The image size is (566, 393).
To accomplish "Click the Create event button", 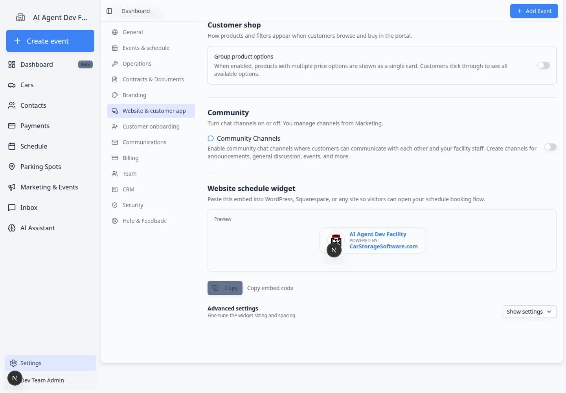I will pos(50,41).
